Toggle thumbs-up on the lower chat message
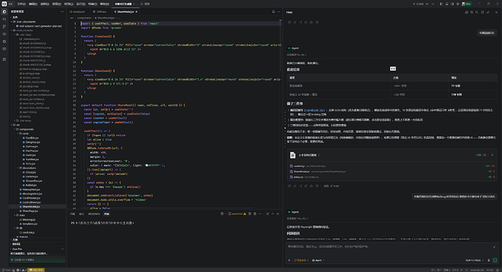 [311, 186]
